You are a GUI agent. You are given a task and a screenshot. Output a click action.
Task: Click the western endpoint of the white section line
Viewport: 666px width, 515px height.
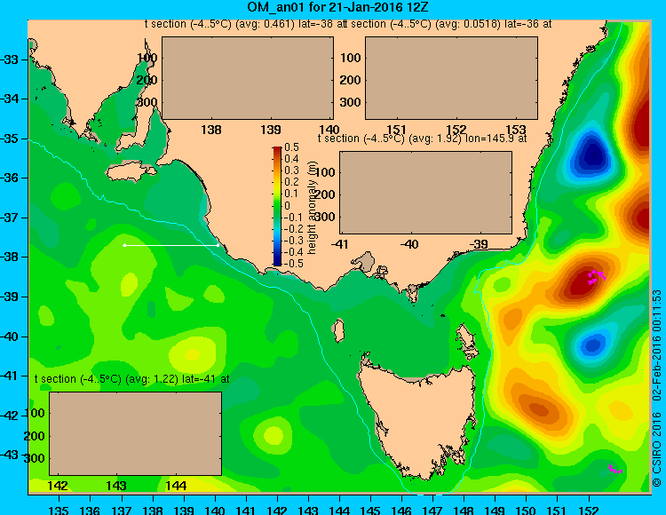(124, 245)
